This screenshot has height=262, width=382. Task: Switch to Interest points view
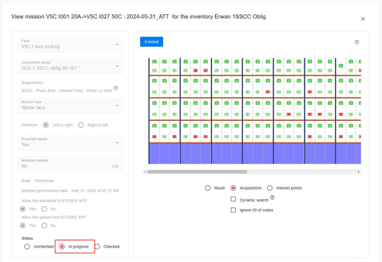tap(270, 188)
